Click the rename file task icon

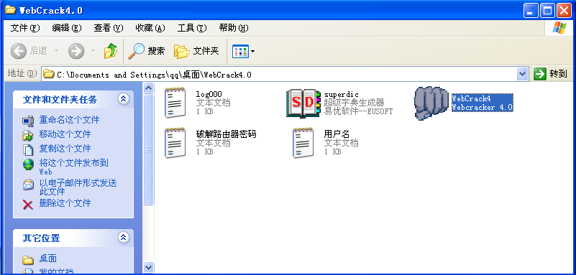28,121
